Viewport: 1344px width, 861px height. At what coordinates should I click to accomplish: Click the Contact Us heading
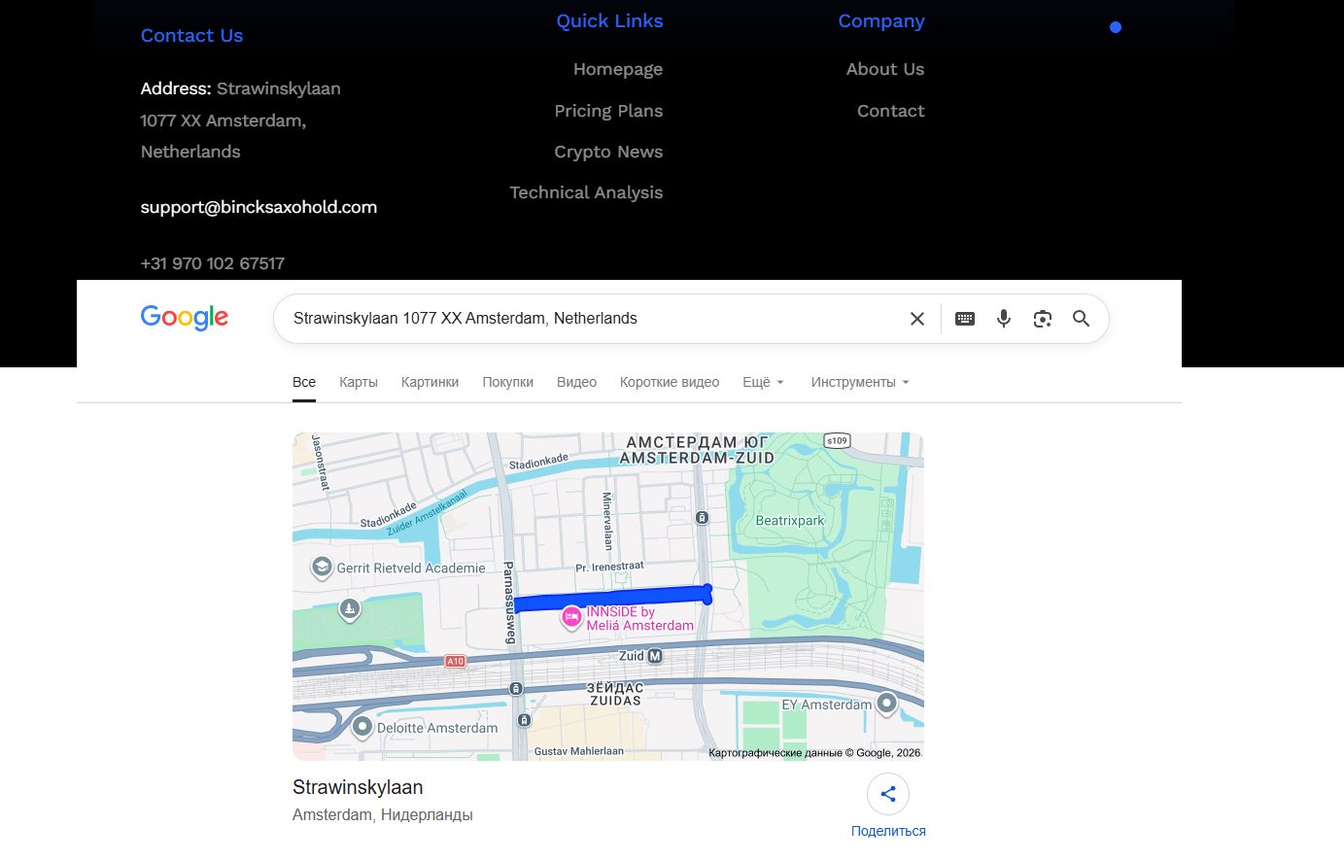(x=191, y=36)
